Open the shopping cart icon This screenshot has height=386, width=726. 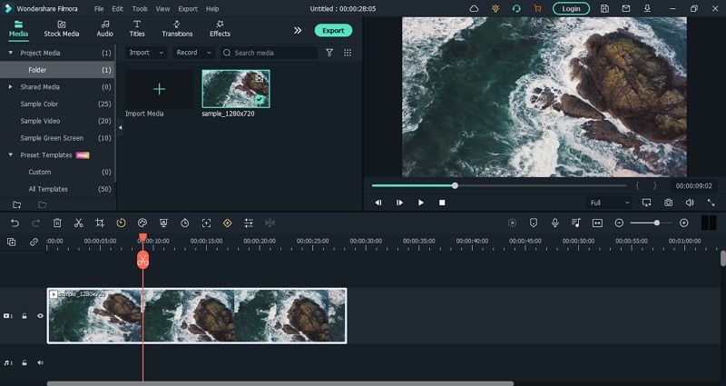(537, 8)
